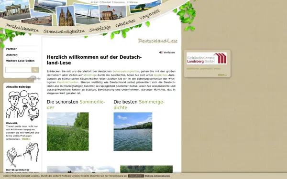Click the suspension bridge header photo

(87, 14)
